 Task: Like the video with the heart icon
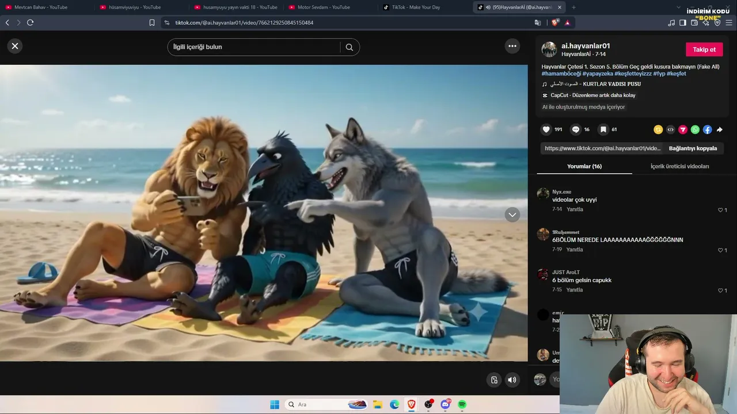[x=546, y=129]
